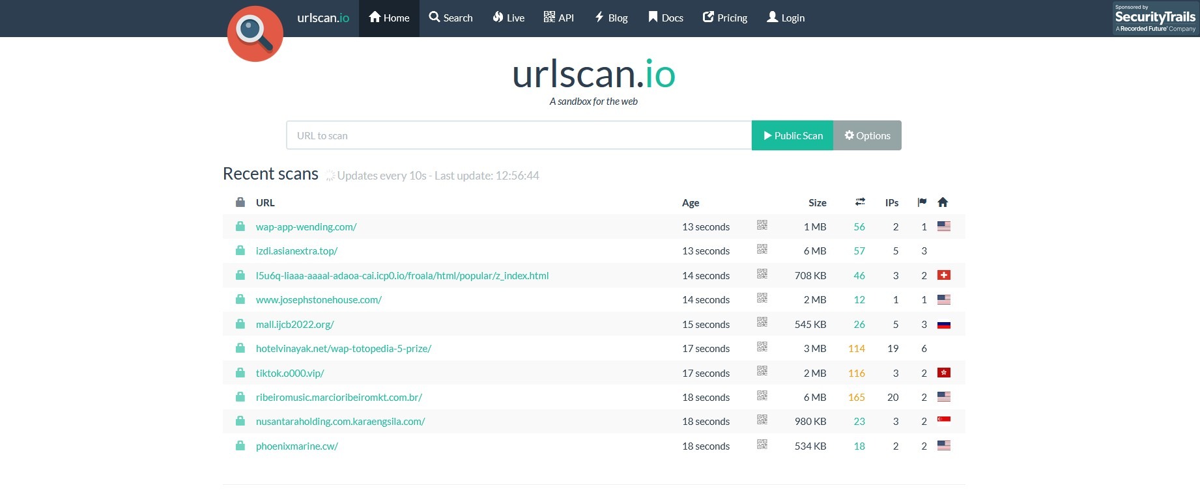Open the Pricing page
This screenshot has height=490, width=1200.
point(725,18)
